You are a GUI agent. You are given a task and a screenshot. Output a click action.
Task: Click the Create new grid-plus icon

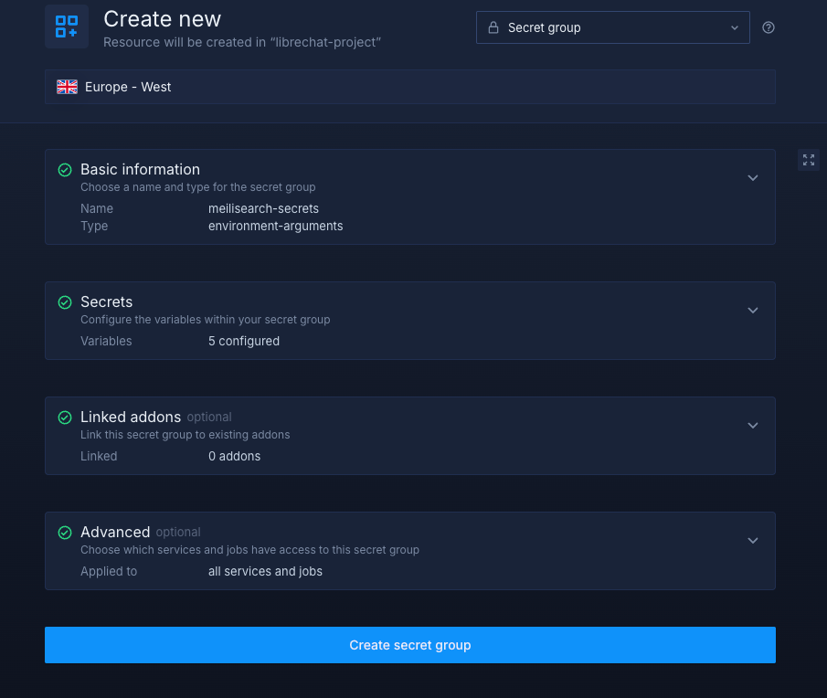67,26
